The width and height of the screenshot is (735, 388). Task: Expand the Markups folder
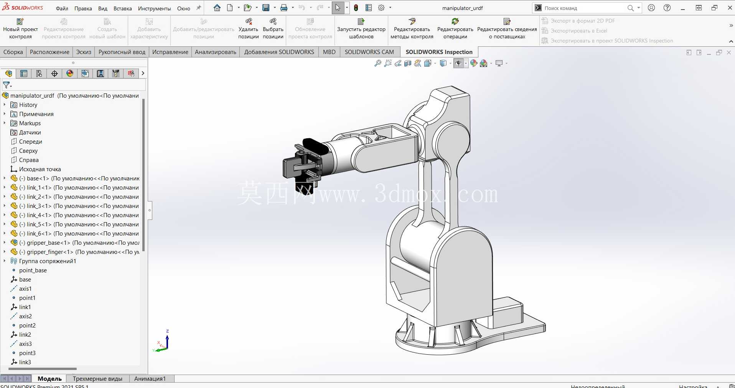5,123
